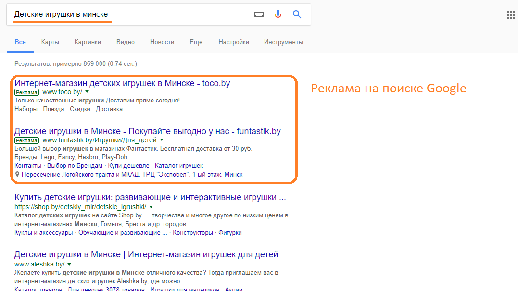This screenshot has height=291, width=518.
Task: Open Настройки search settings
Action: (234, 42)
